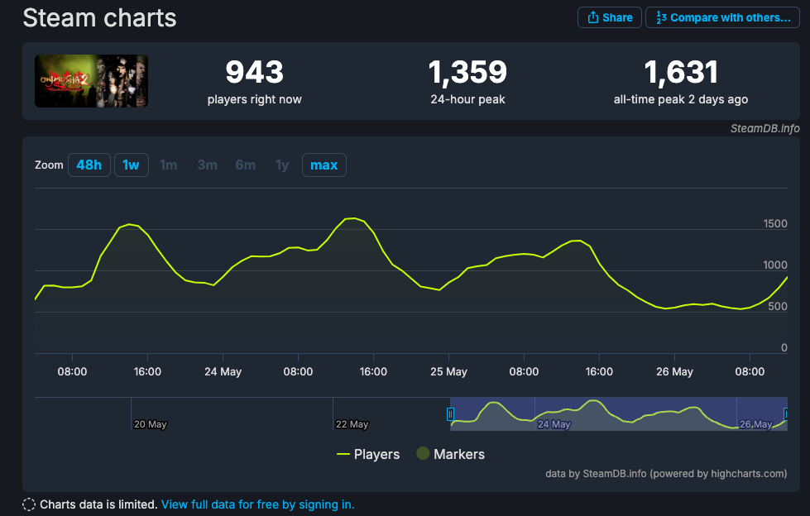Click the highcharts.com data credit
This screenshot has width=810, height=516.
[666, 474]
